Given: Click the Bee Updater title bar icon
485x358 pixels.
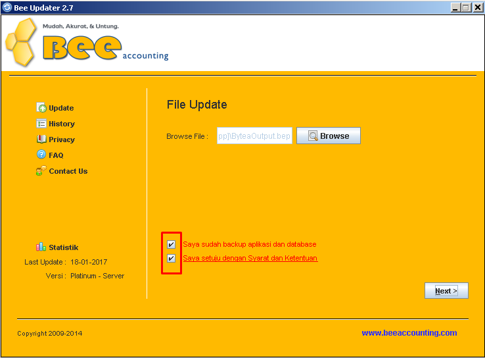Looking at the screenshot, I should [x=7, y=7].
